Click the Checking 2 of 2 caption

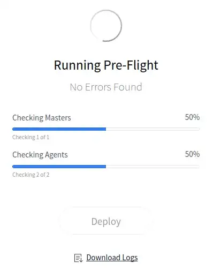[31, 175]
